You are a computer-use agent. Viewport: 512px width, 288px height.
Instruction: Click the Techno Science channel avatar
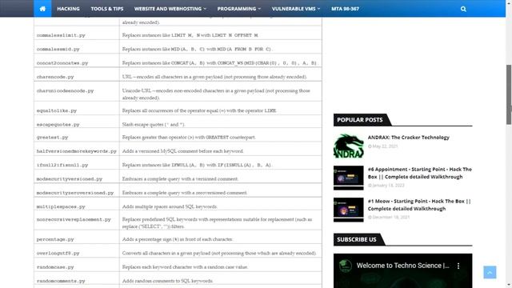point(346,266)
